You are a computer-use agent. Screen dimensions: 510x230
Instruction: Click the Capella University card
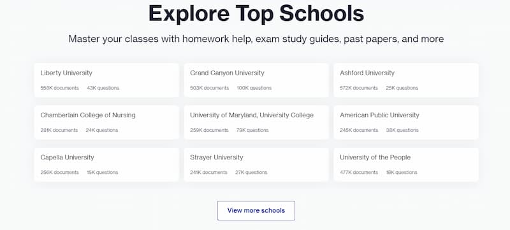(x=106, y=165)
